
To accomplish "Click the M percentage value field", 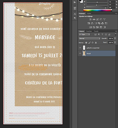I will point(112,2).
